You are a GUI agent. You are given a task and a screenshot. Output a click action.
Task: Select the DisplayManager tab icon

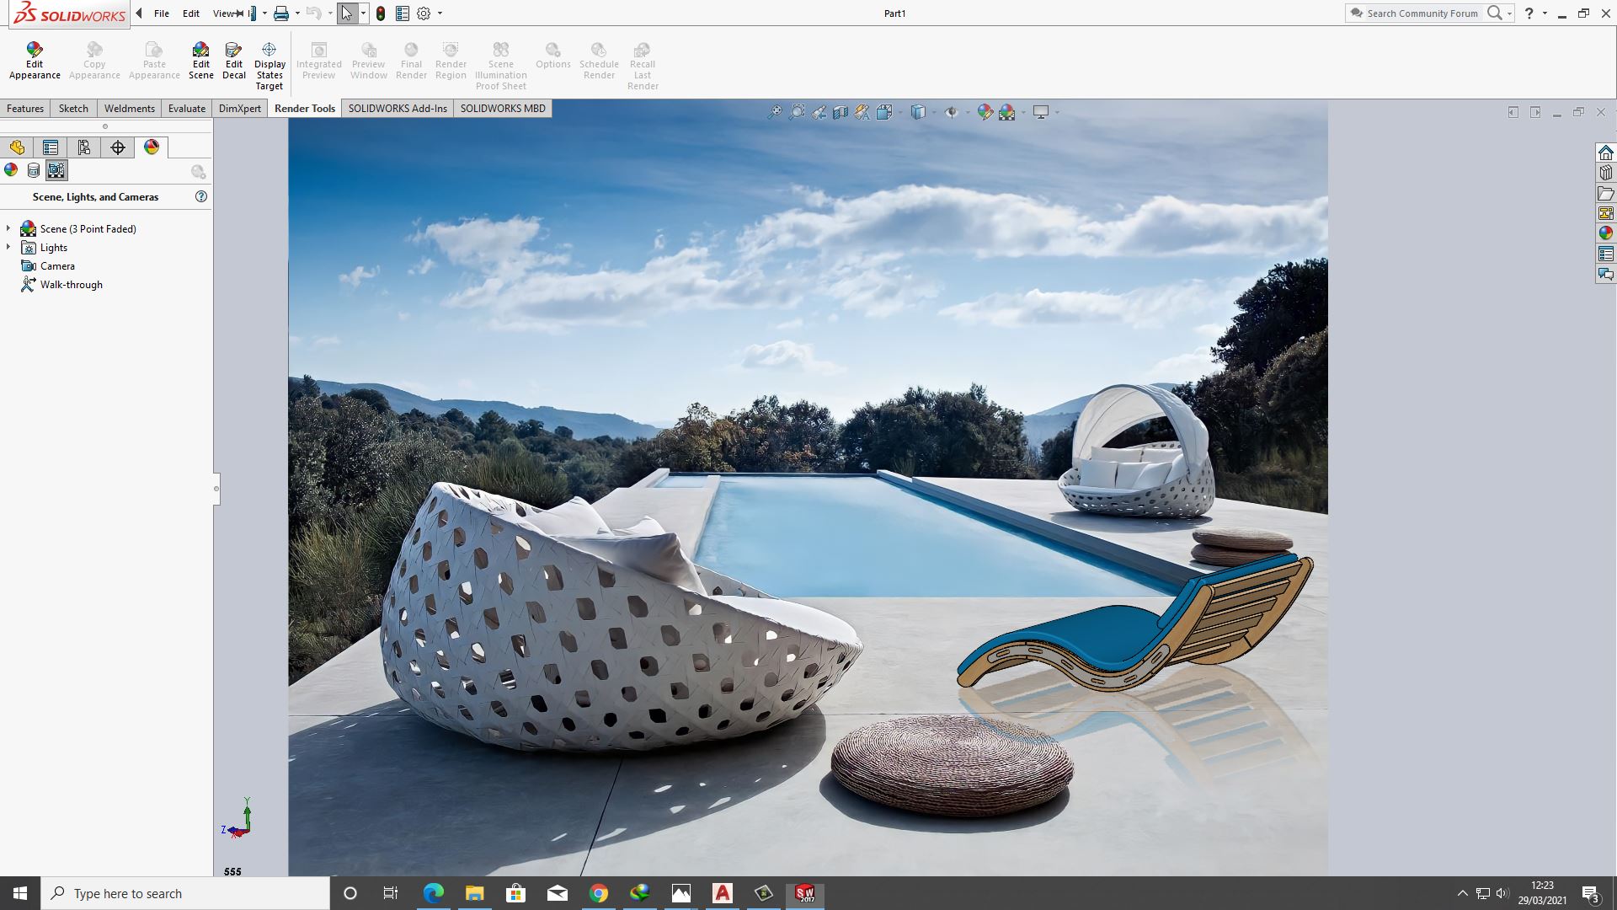152,147
